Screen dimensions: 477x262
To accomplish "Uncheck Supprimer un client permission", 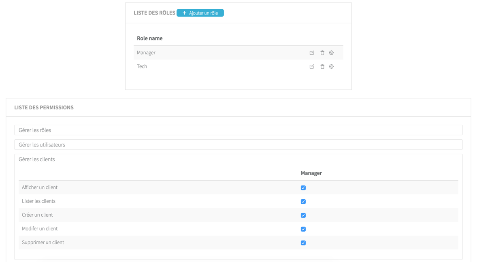I will click(303, 243).
